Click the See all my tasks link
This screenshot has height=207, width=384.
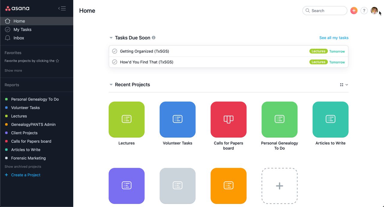point(334,38)
